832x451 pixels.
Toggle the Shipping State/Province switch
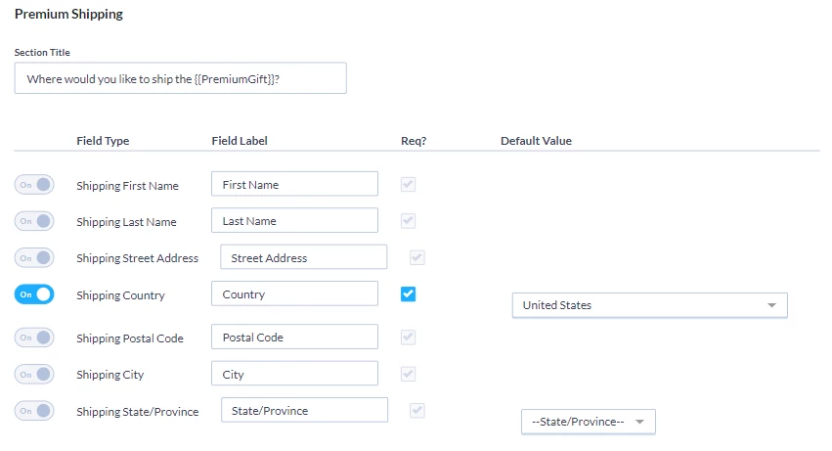click(34, 411)
